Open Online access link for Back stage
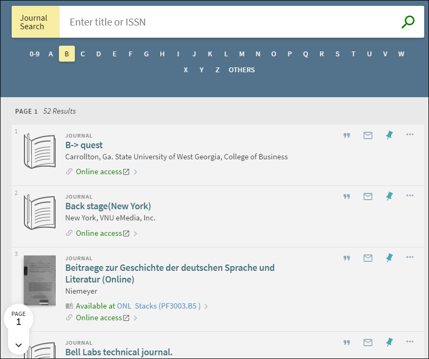429x359 pixels. [99, 233]
